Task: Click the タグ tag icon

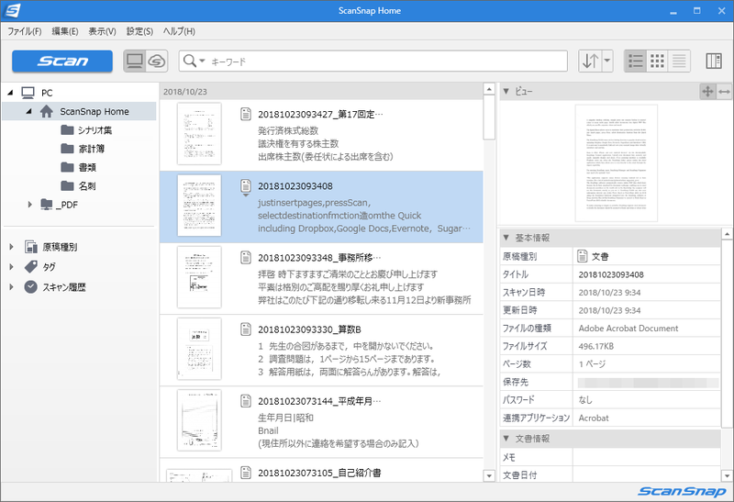Action: pos(31,267)
